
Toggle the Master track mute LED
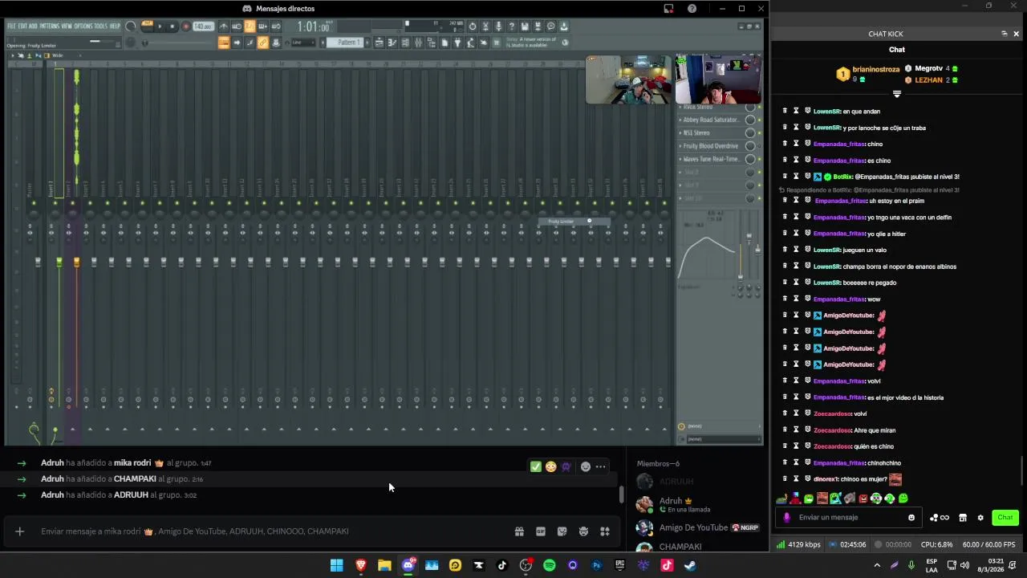pyautogui.click(x=34, y=203)
